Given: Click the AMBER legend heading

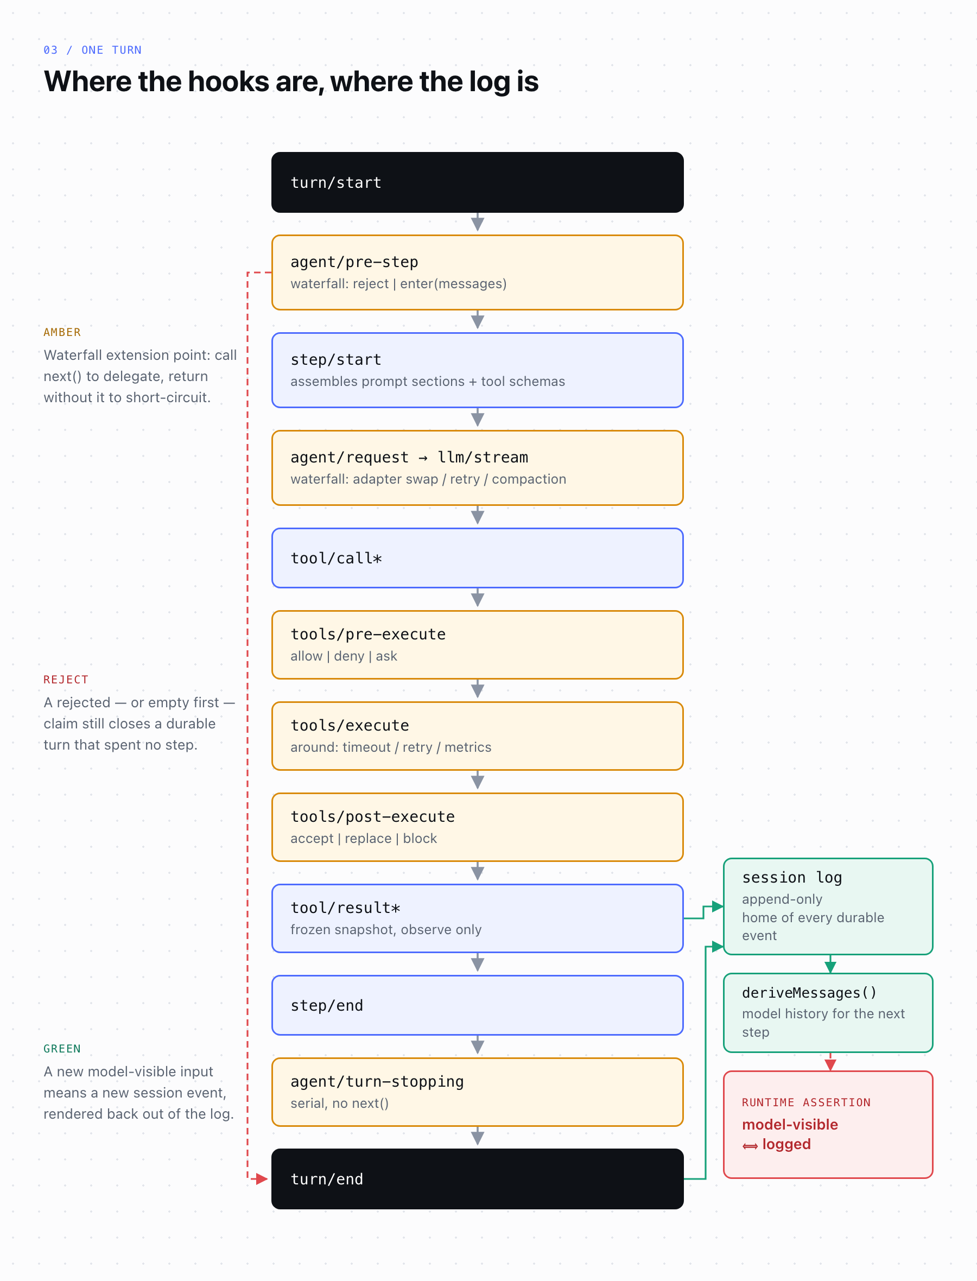Looking at the screenshot, I should click(62, 332).
